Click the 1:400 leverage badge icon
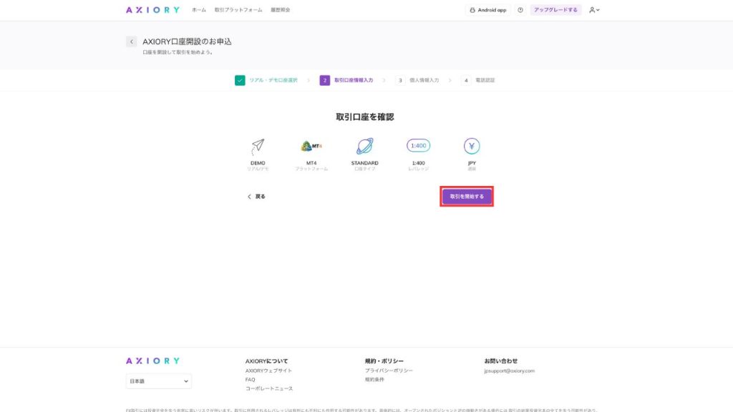This screenshot has height=412, width=733. [x=418, y=146]
